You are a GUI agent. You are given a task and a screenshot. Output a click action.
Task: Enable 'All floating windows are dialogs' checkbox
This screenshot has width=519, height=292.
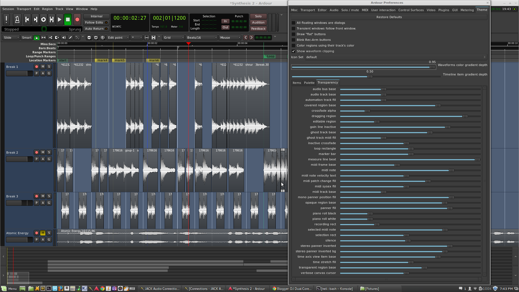[x=294, y=23]
